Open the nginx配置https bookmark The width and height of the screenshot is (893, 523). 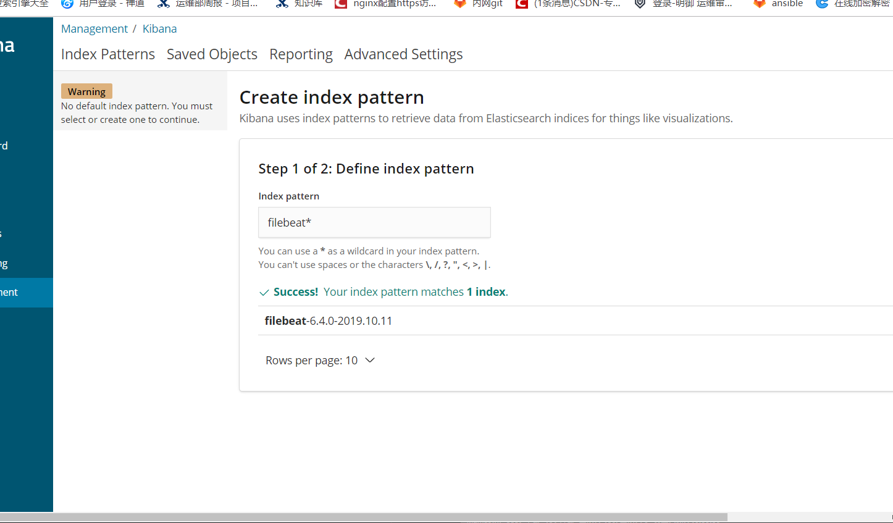(386, 4)
